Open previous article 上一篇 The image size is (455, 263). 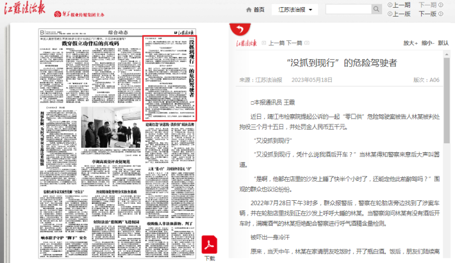[277, 43]
